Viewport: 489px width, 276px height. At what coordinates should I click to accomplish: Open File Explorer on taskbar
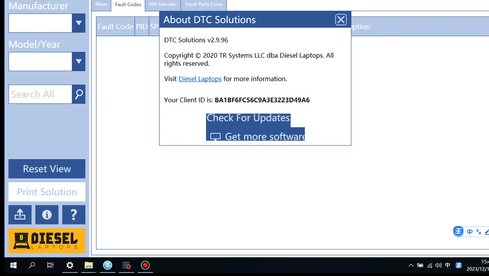[x=89, y=265]
